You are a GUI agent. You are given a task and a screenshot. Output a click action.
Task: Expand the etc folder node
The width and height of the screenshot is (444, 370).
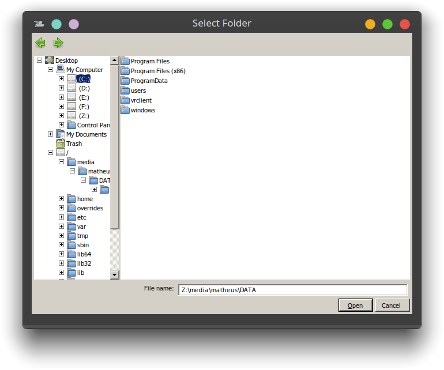[61, 217]
